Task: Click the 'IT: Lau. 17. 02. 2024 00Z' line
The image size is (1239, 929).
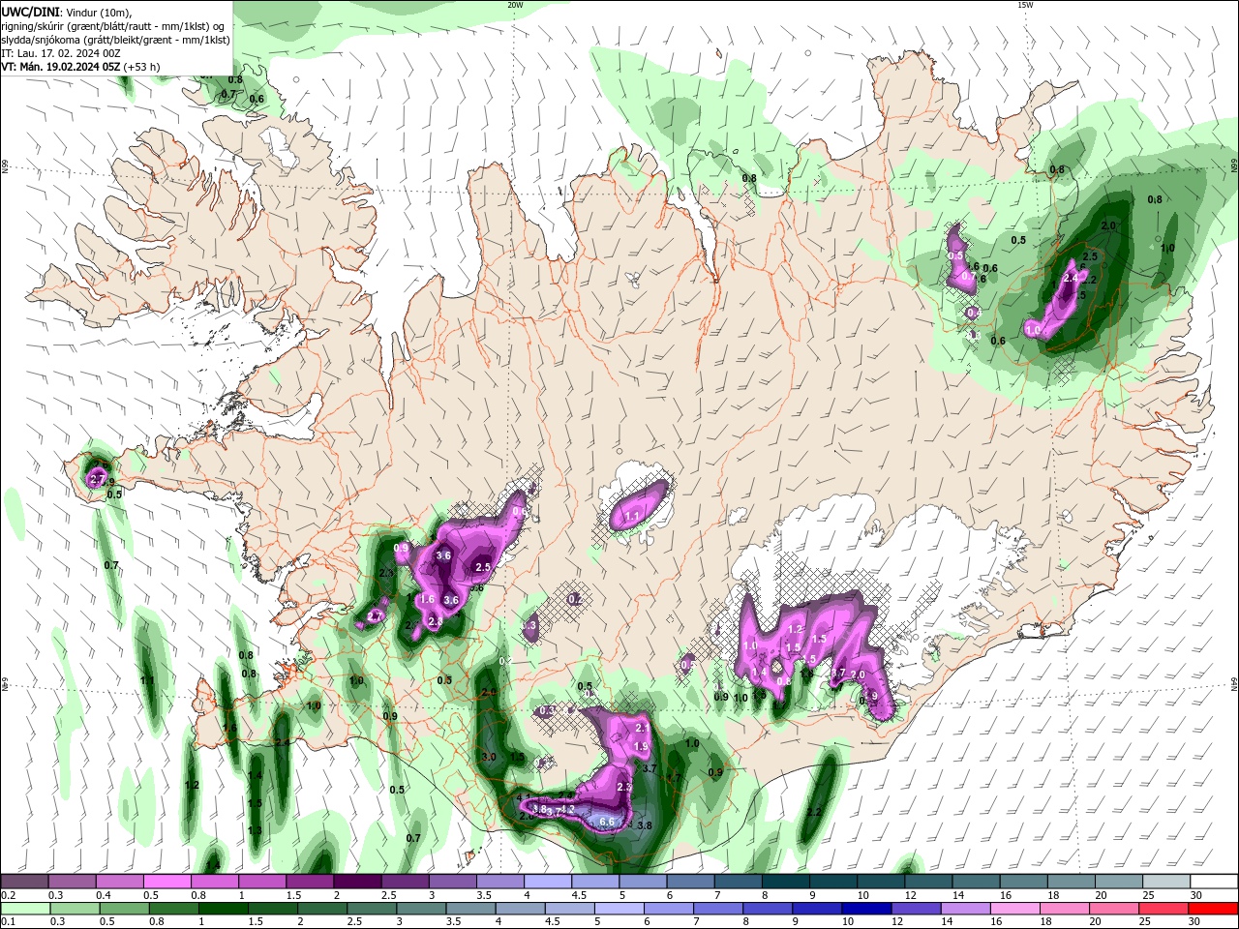Action: 61,53
